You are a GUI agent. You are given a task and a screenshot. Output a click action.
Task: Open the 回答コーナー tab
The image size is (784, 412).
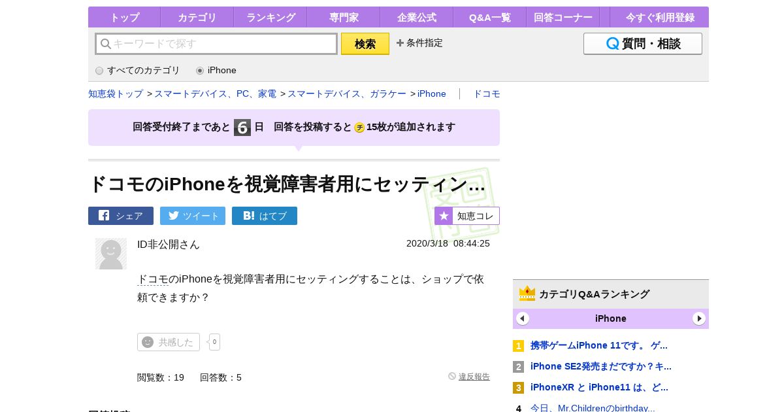563,17
